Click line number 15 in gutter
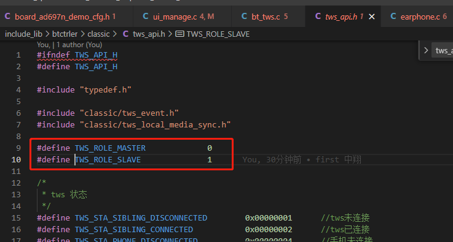This screenshot has width=453, height=242. tap(16, 218)
